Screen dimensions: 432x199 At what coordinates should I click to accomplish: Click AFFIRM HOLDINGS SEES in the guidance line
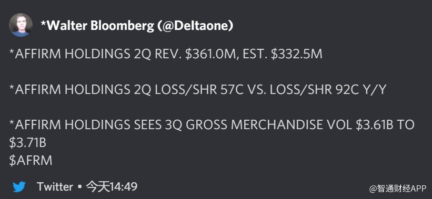[88, 125]
